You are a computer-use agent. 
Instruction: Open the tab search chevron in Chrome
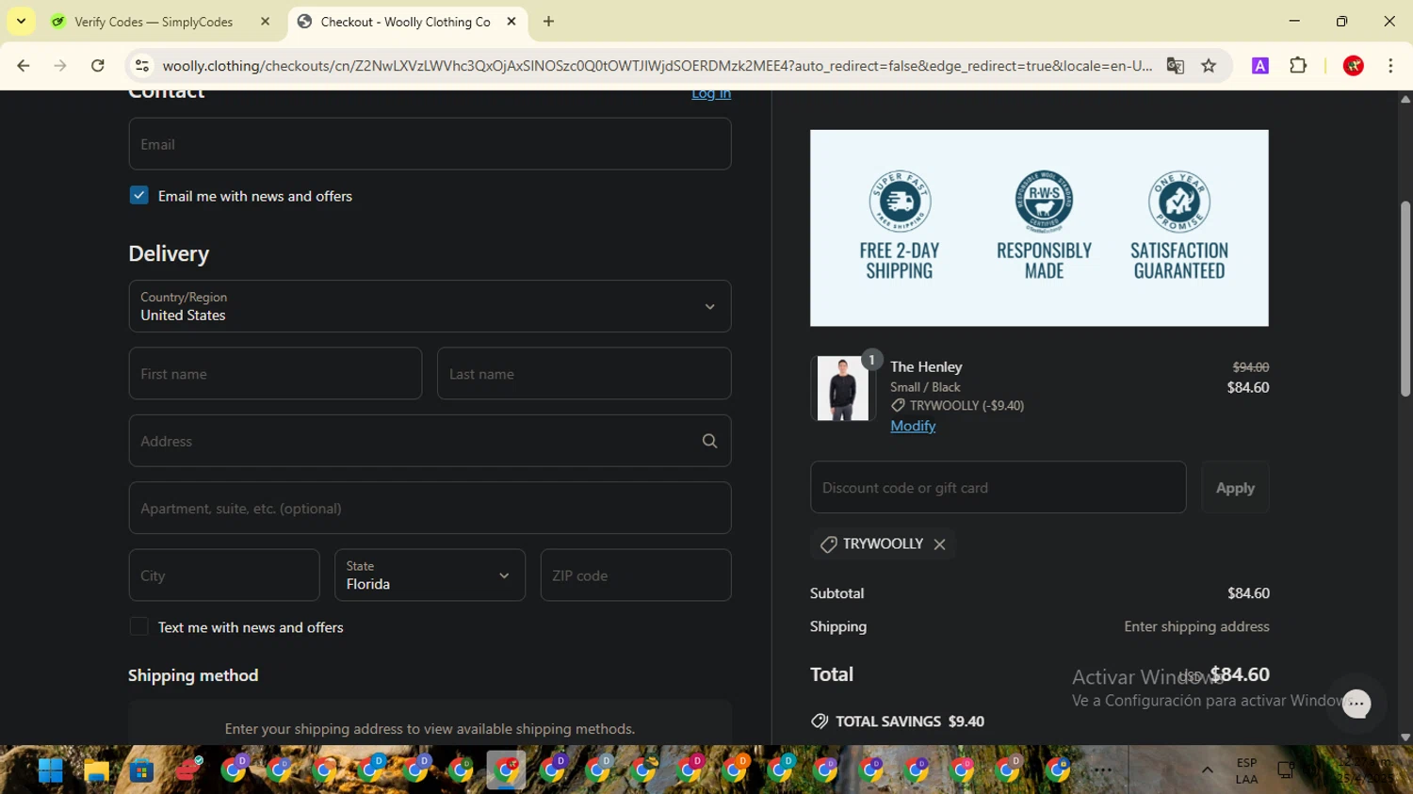(21, 21)
